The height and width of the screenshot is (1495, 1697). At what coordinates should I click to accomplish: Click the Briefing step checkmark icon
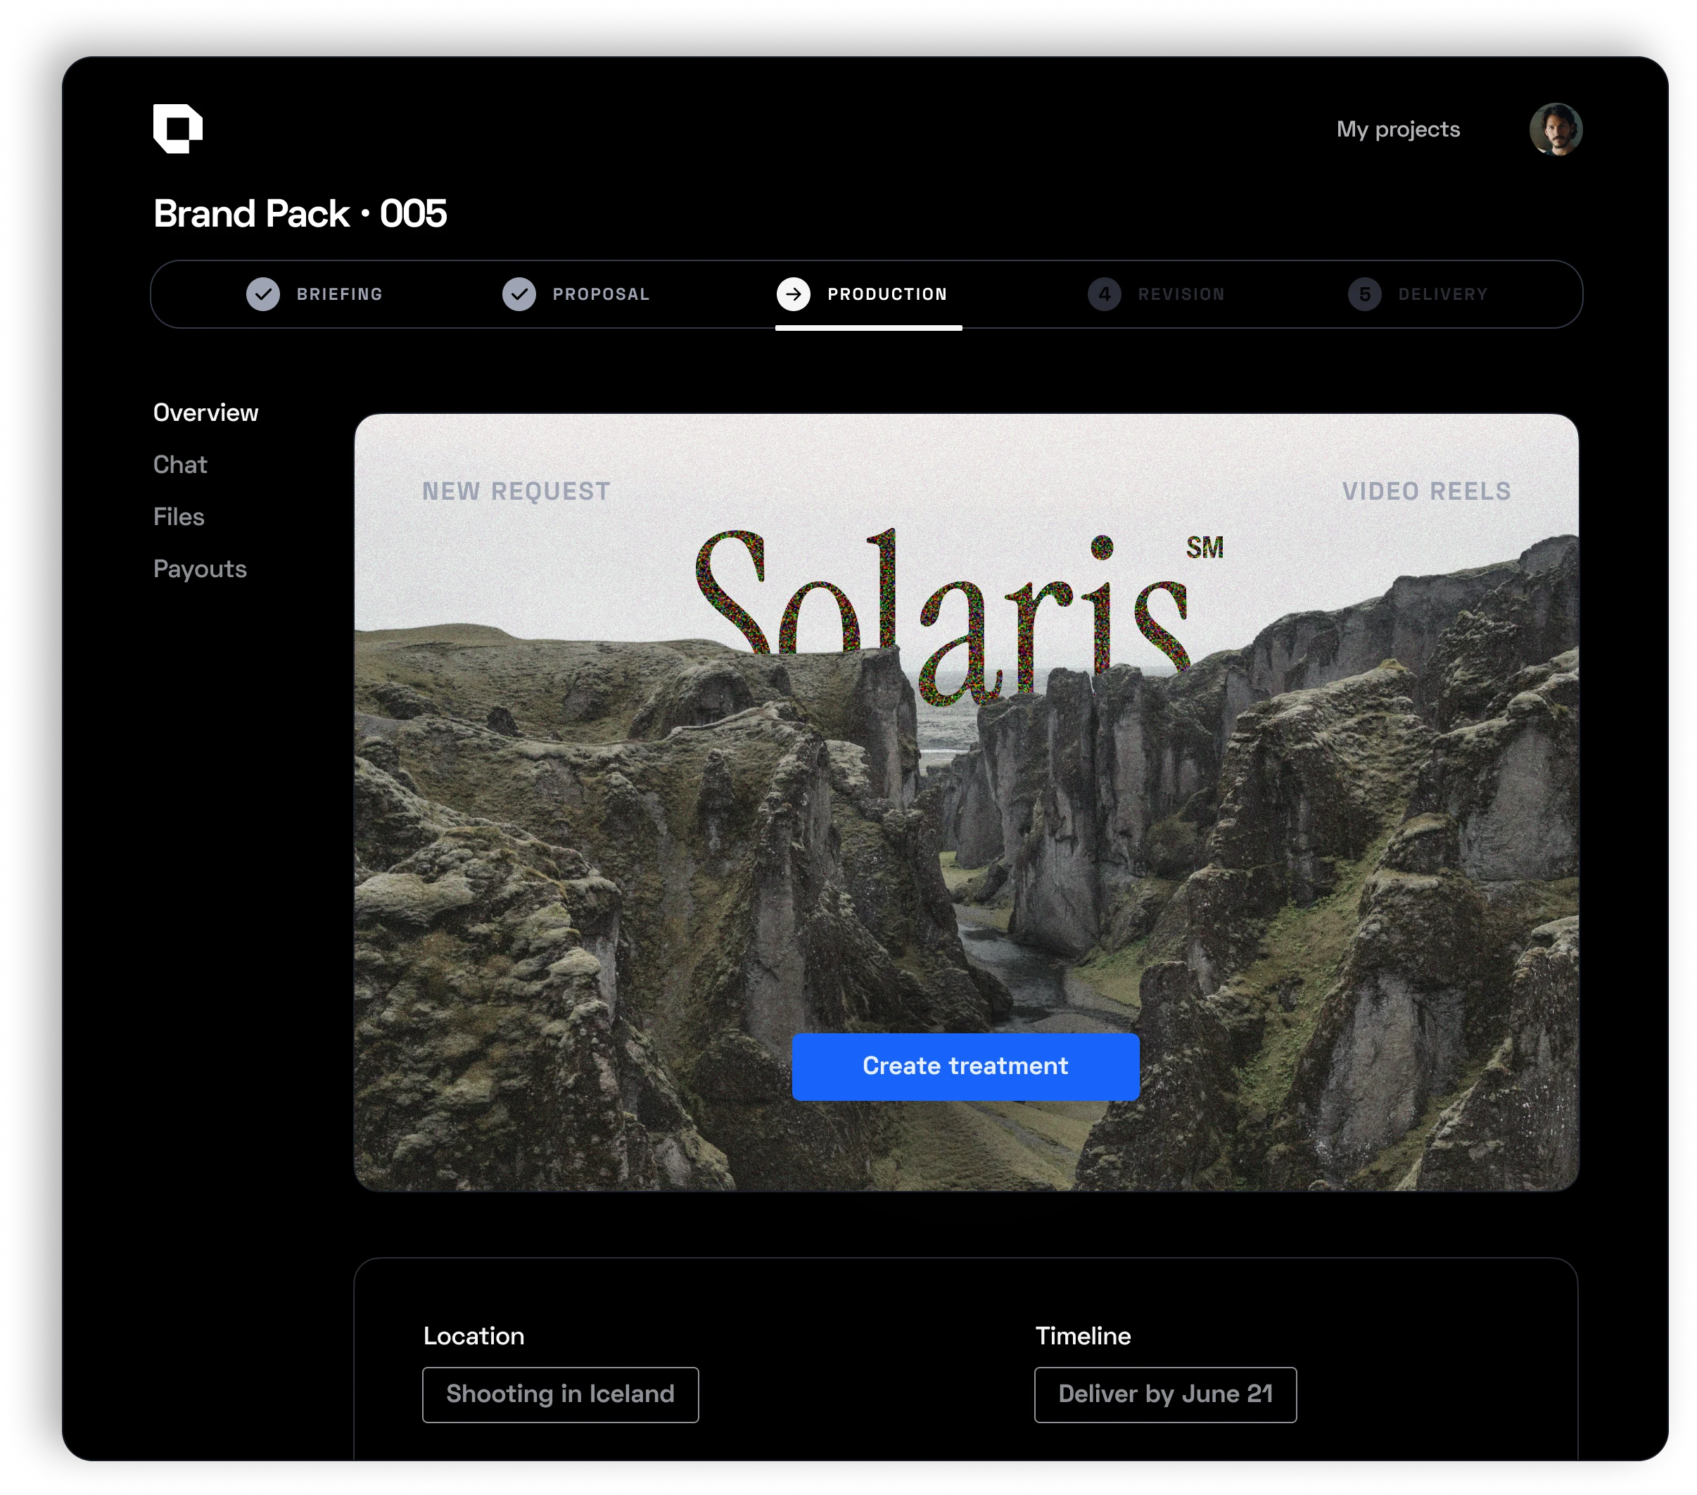click(x=263, y=294)
